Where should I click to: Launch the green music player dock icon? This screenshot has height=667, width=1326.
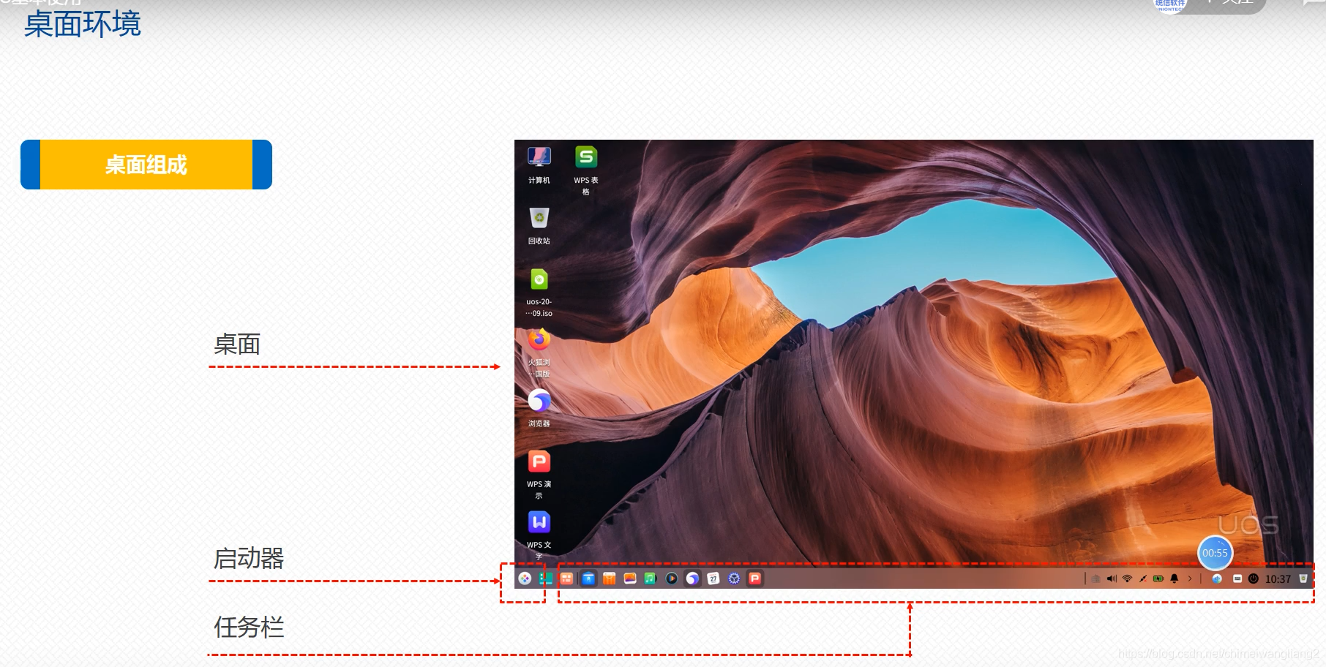[x=651, y=579]
